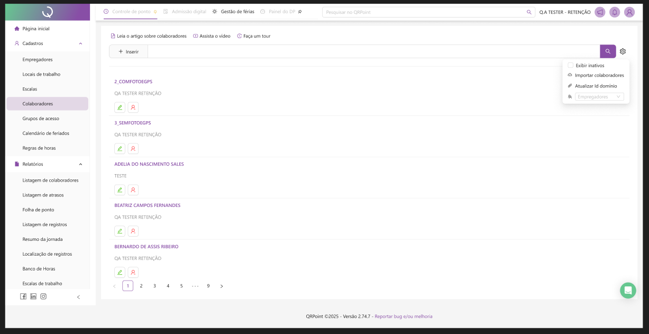Click the Inserir button
This screenshot has height=334, width=649.
pos(129,52)
